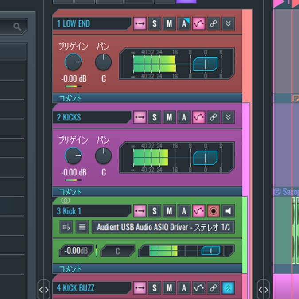Click the pan value C under KICKS
299x299 pixels.
click(x=104, y=172)
